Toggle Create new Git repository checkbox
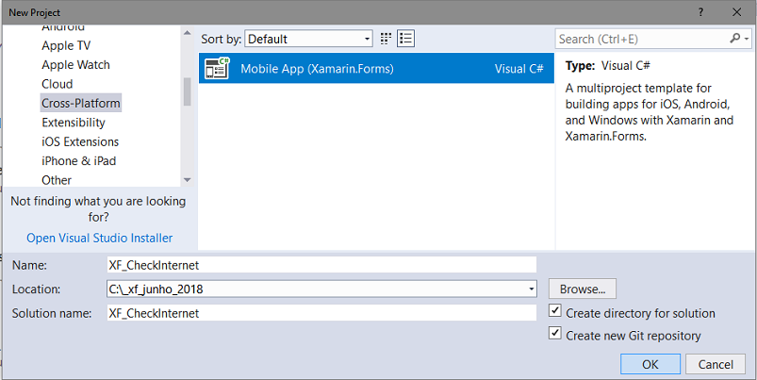 (x=554, y=333)
